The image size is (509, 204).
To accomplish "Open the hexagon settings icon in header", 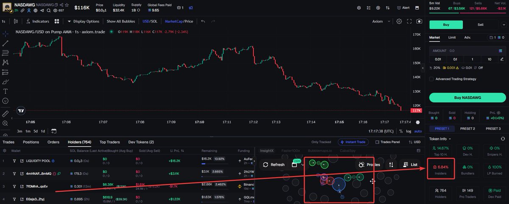I will pos(359,8).
